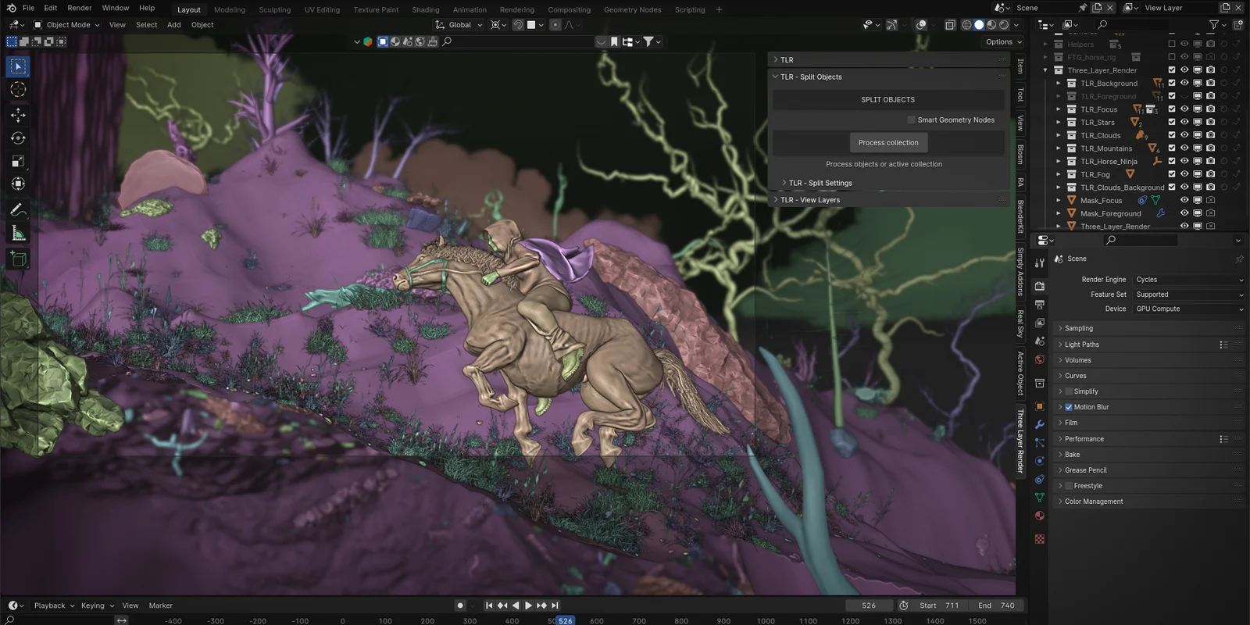Open the Render Engine dropdown
The image size is (1250, 625).
pos(1188,280)
